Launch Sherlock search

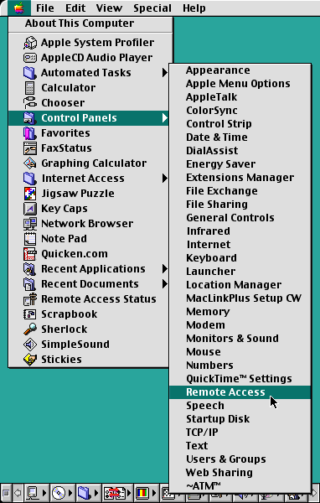[x=89, y=329]
